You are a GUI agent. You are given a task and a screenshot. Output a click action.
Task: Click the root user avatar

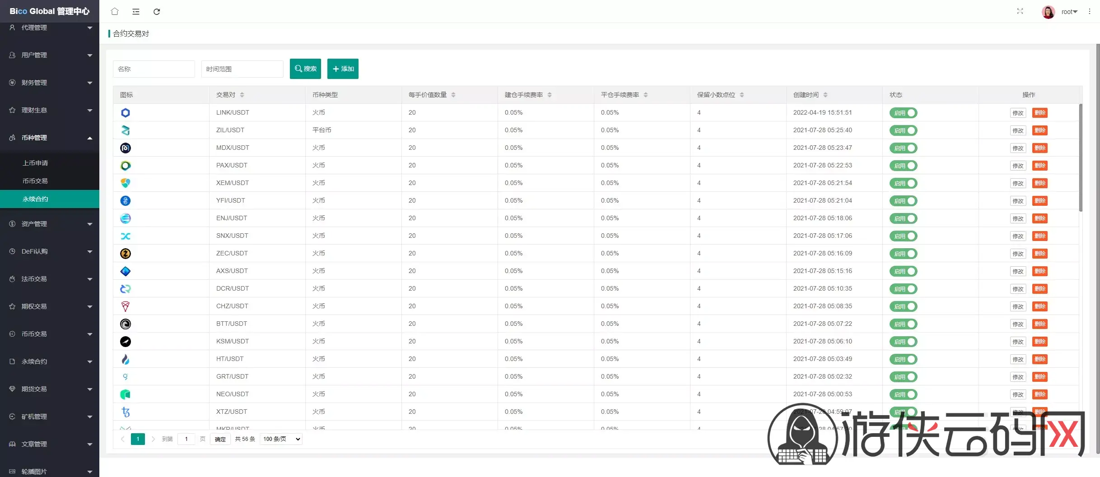pos(1048,12)
